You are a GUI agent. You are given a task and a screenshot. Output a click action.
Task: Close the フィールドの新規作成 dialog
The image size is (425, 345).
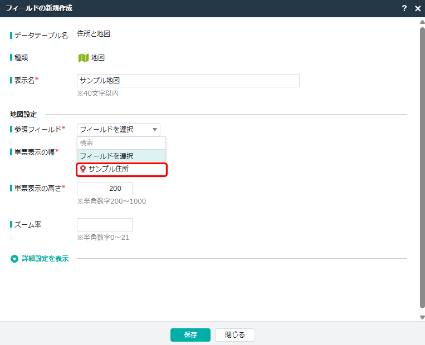click(418, 8)
